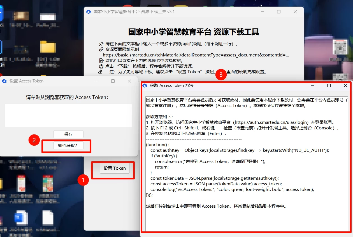Click the edit icon beside 您也可以直接在下方
This screenshot has height=237, width=353.
pos(101,61)
